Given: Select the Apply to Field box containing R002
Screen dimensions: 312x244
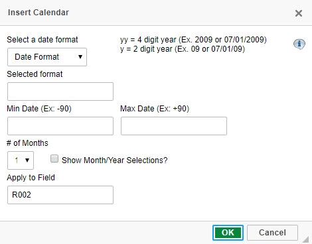Looking at the screenshot, I should coord(60,195).
